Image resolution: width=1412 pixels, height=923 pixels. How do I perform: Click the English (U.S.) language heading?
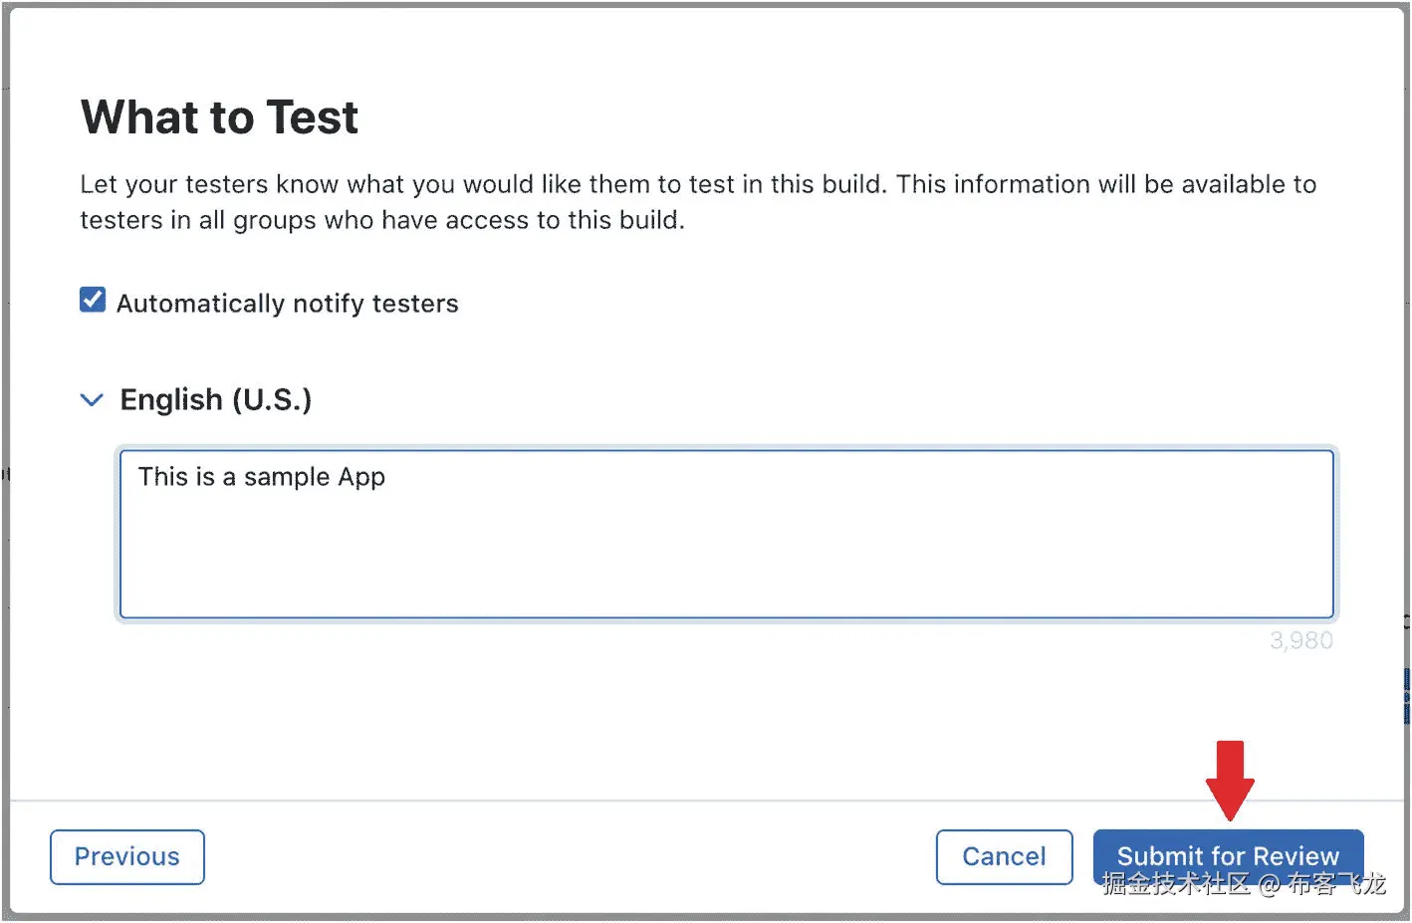(x=215, y=400)
